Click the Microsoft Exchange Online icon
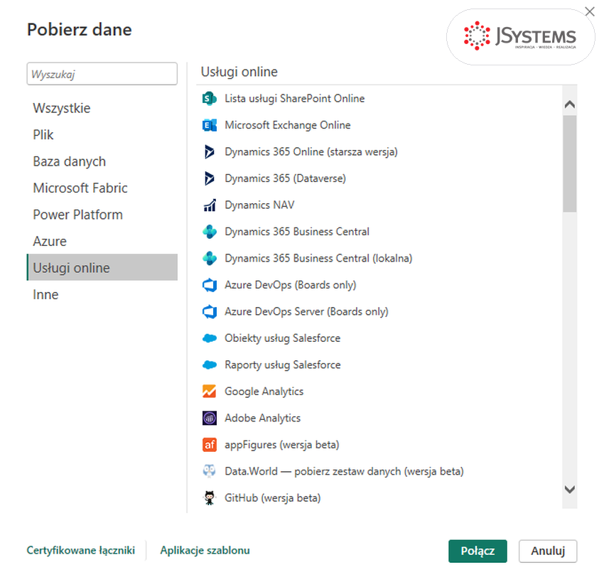Viewport: 604px width, 577px height. [210, 125]
